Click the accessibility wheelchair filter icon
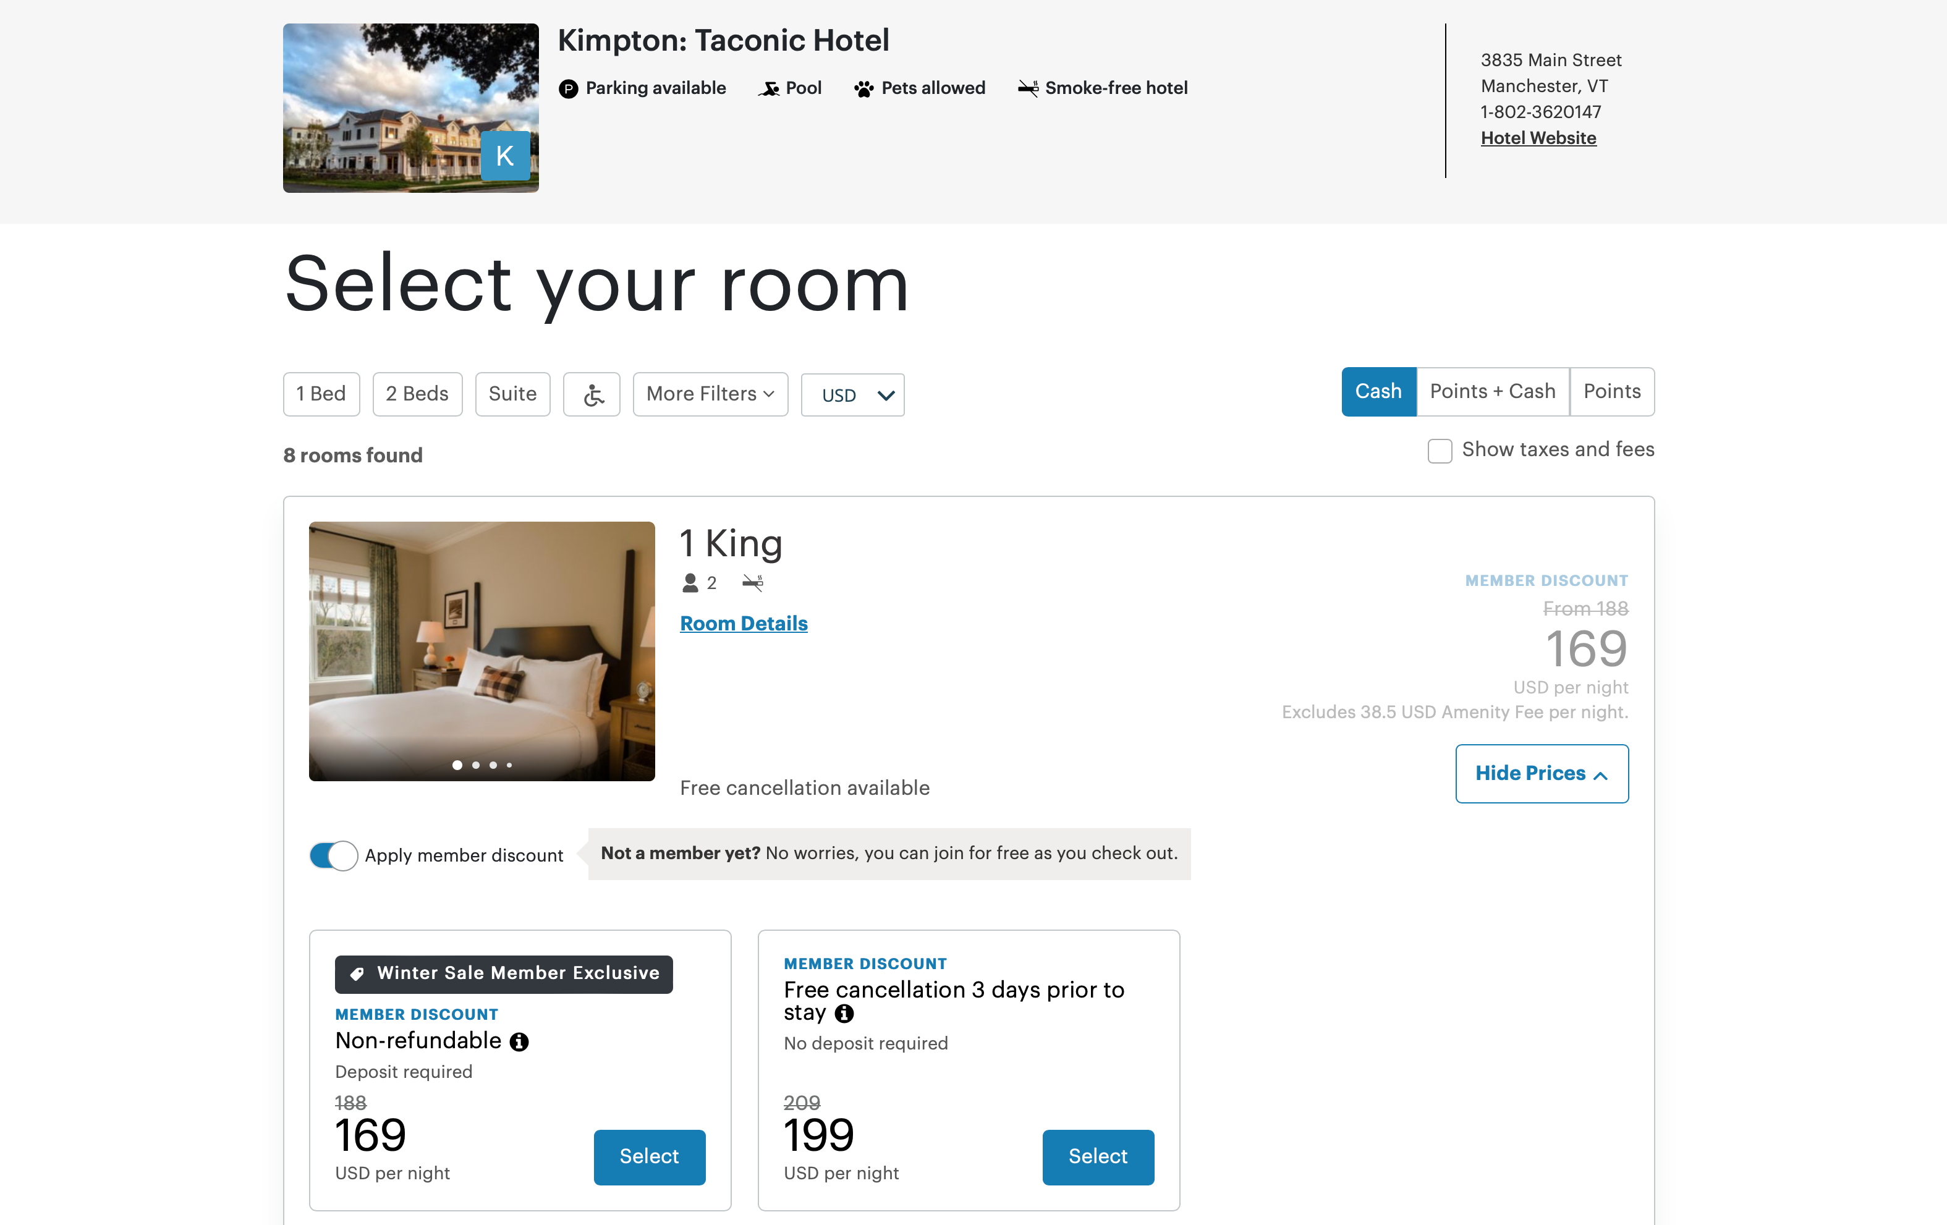Image resolution: width=1947 pixels, height=1225 pixels. coord(592,394)
